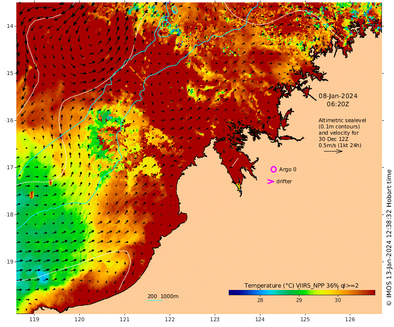Click the '30 Dec 12Z' text
394x327 pixels.
pyautogui.click(x=333, y=139)
